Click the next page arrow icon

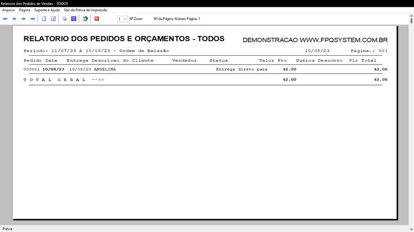(x=23, y=19)
